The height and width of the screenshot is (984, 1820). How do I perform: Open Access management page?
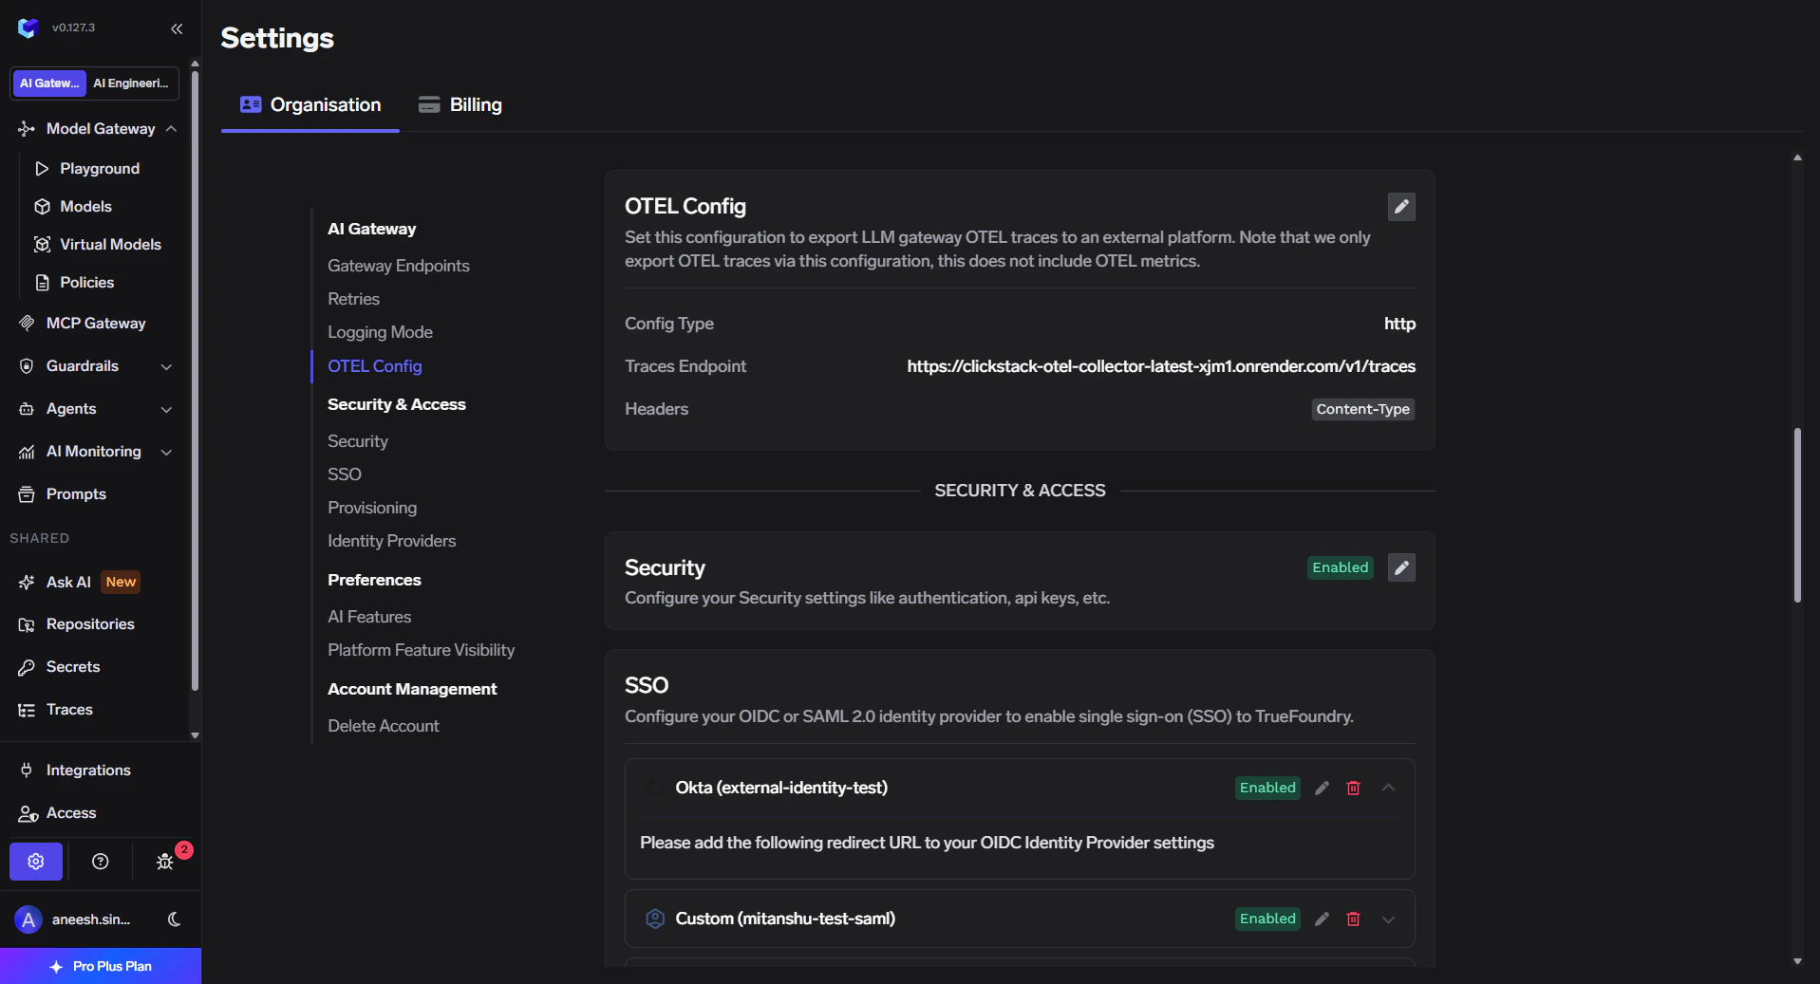pos(71,812)
